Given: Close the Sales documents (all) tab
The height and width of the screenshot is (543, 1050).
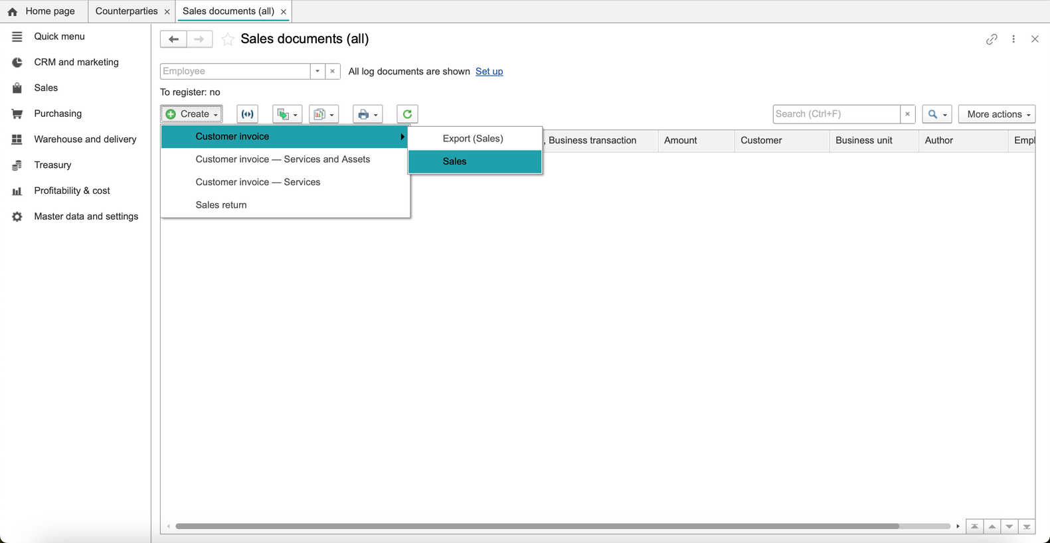Looking at the screenshot, I should click(284, 12).
